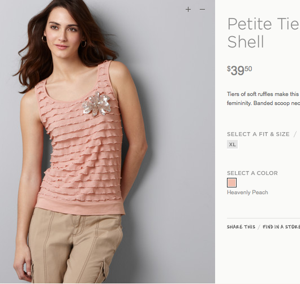The width and height of the screenshot is (300, 284).
Task: Click the gray backdrop of the product photo
Action: 172,134
